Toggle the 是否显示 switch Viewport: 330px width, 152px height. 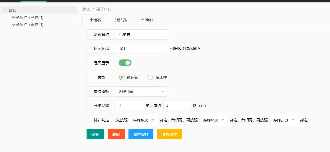(x=125, y=63)
